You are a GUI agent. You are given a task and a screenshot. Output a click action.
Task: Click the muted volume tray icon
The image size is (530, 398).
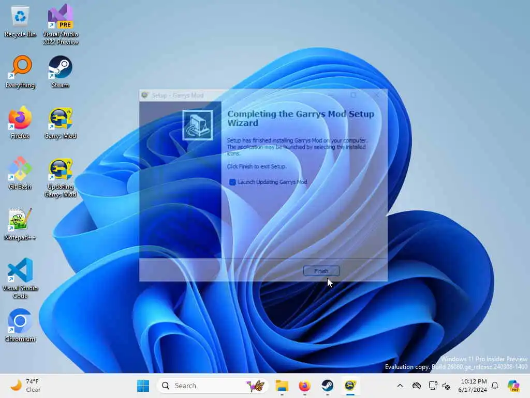click(446, 386)
